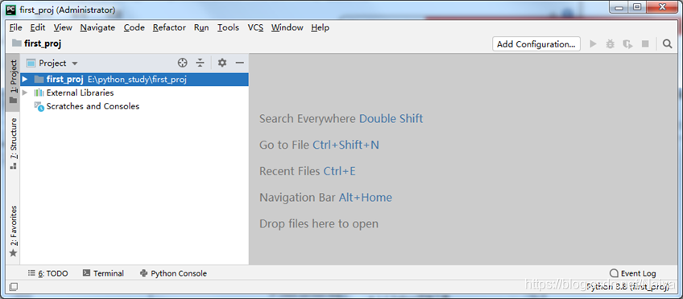Click the Ctrl+E shortcut text

[339, 171]
